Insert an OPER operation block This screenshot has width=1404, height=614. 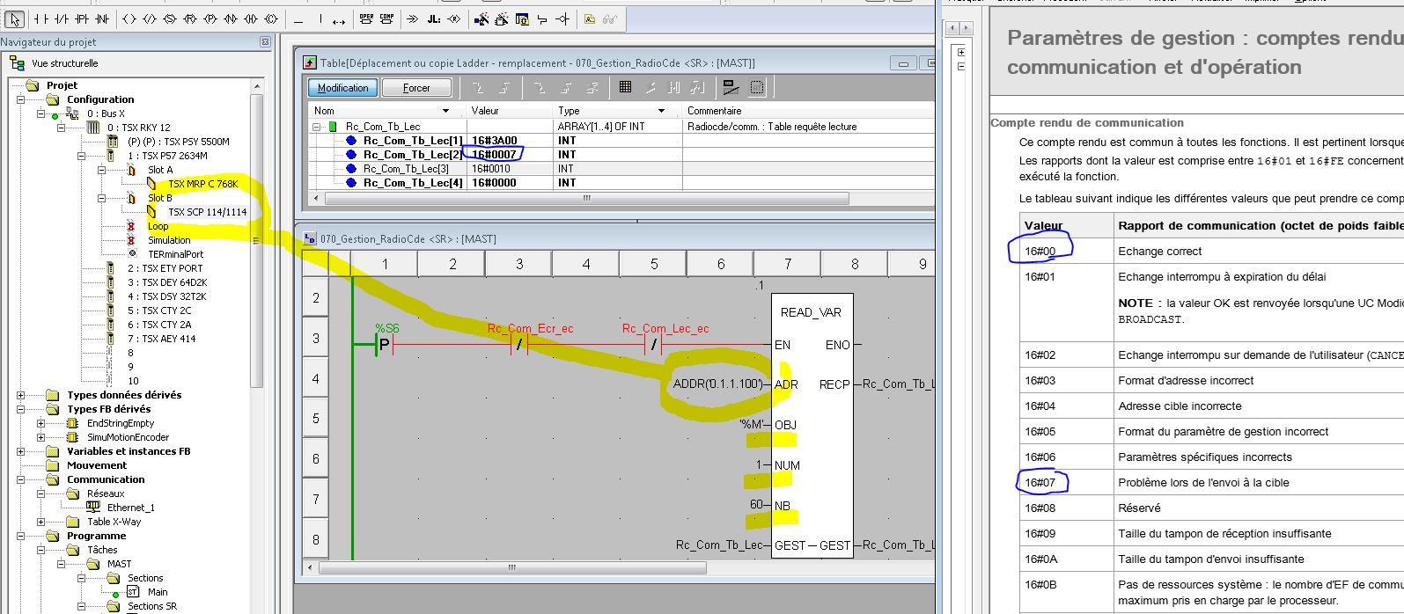tap(366, 18)
